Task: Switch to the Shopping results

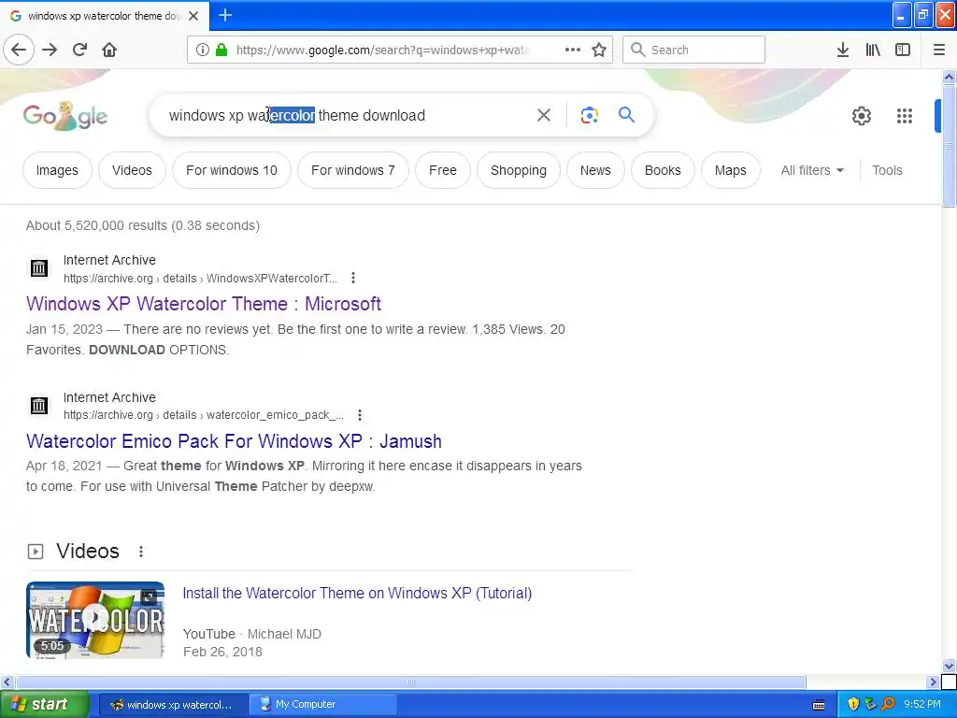Action: pos(518,170)
